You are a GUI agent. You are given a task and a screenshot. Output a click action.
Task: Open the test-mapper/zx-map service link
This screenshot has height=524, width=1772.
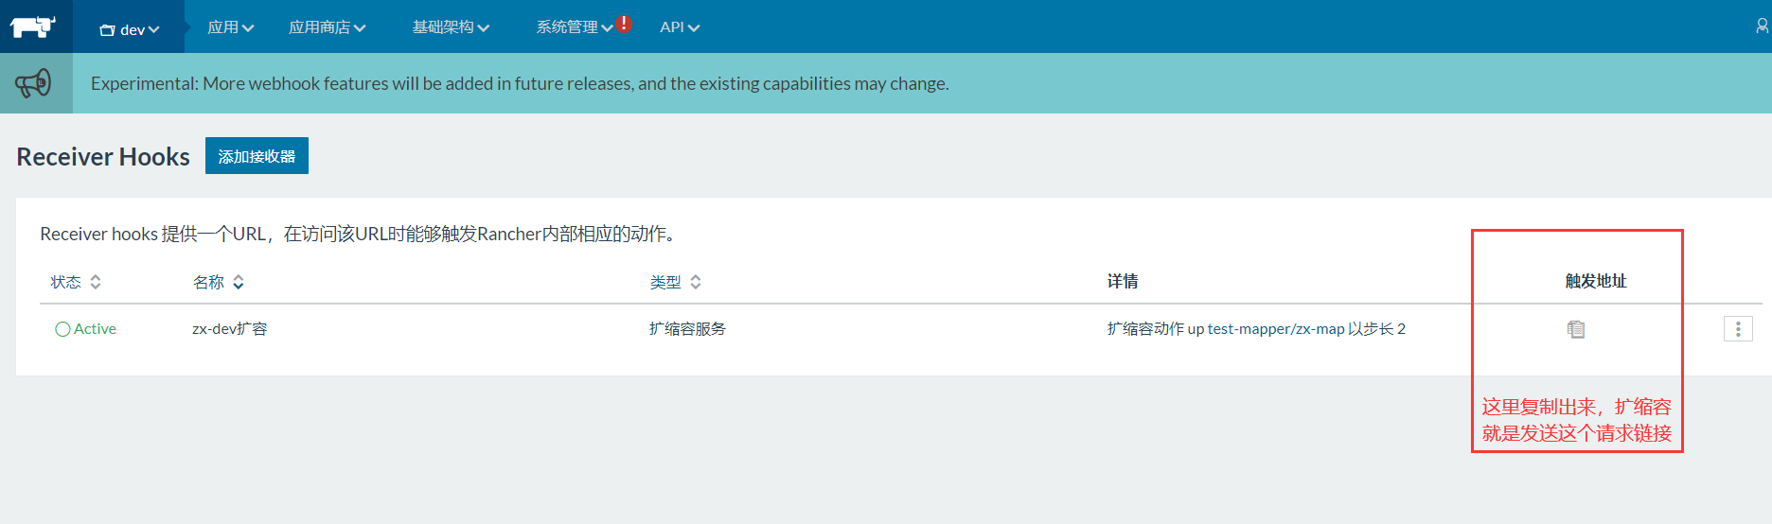click(1275, 329)
